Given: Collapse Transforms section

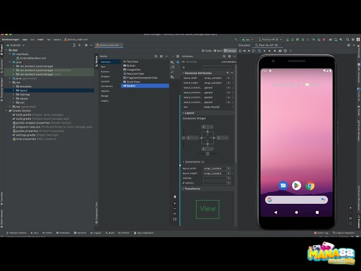Looking at the screenshot, I should pyautogui.click(x=183, y=189).
